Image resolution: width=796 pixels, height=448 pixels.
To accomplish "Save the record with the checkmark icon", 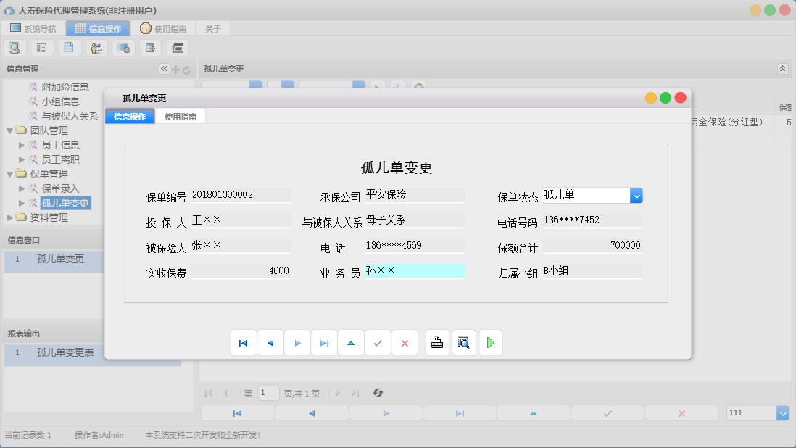I will 377,342.
